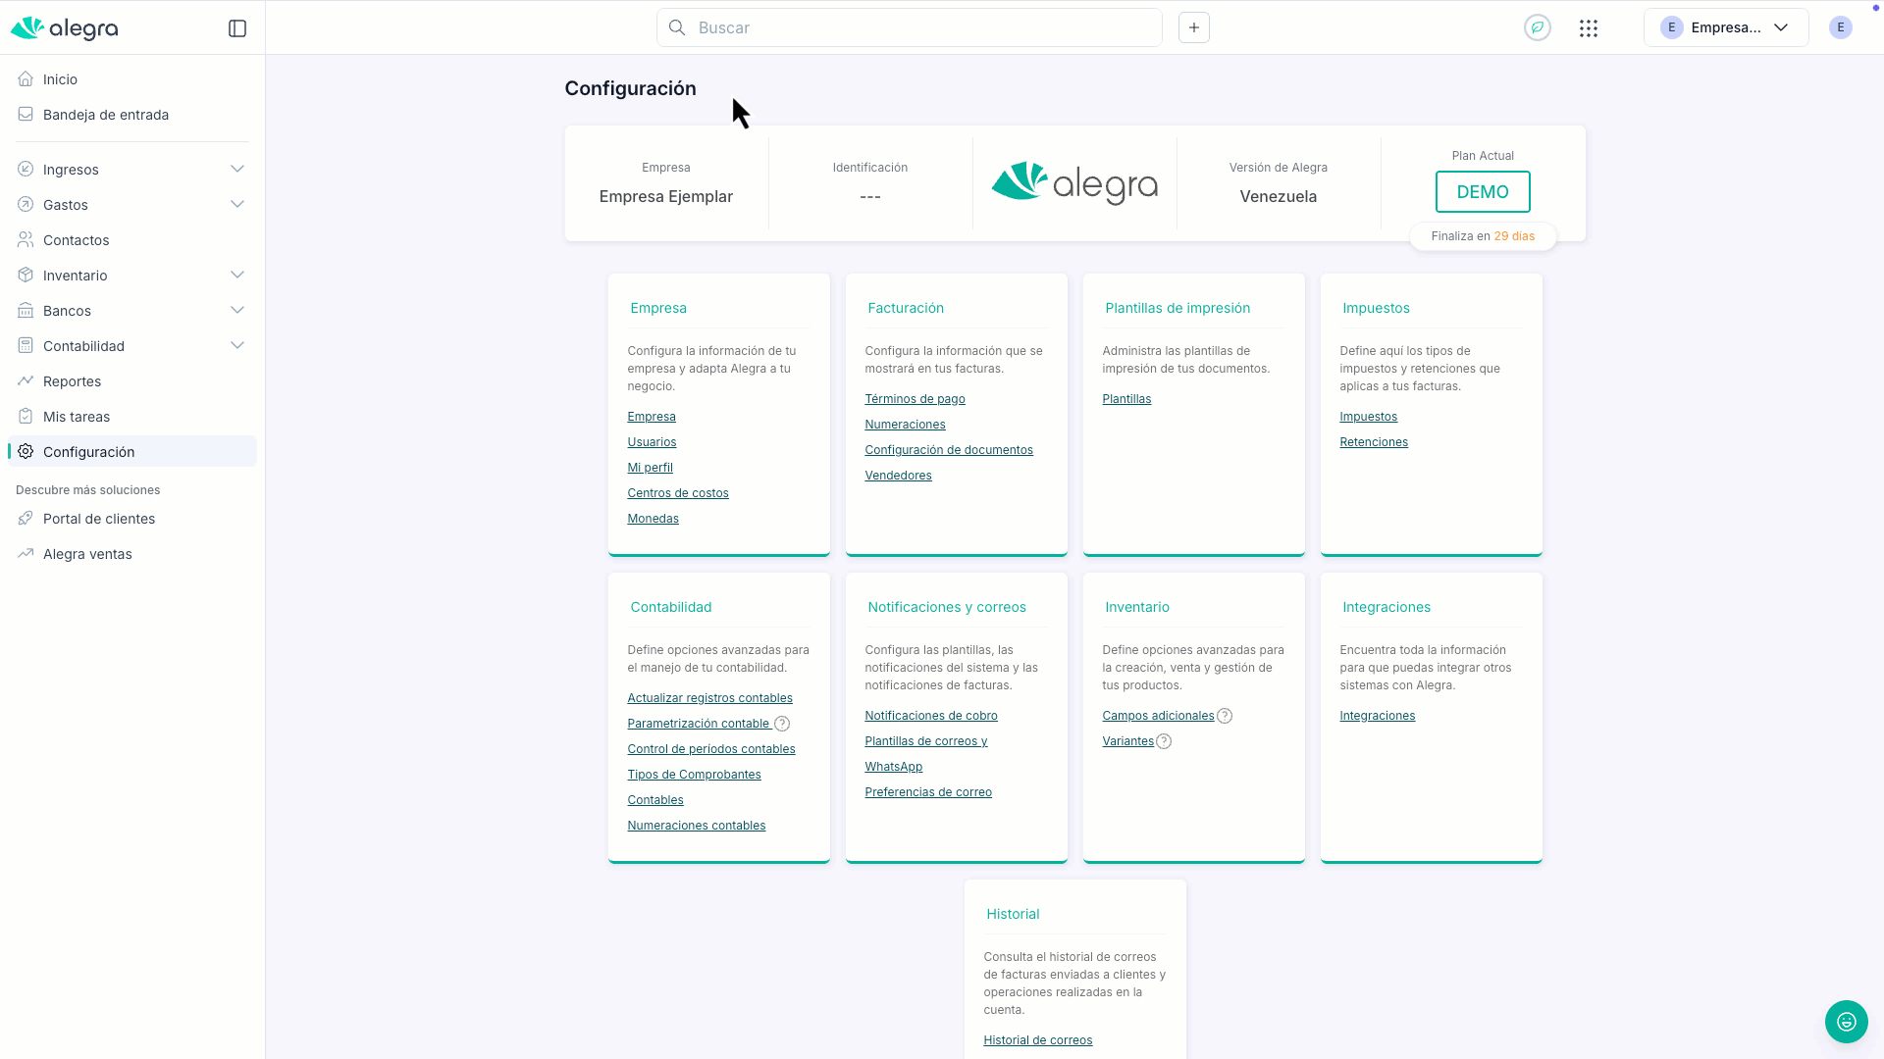Click the Contabilidad calculator icon
This screenshot has width=1884, height=1059.
(26, 346)
